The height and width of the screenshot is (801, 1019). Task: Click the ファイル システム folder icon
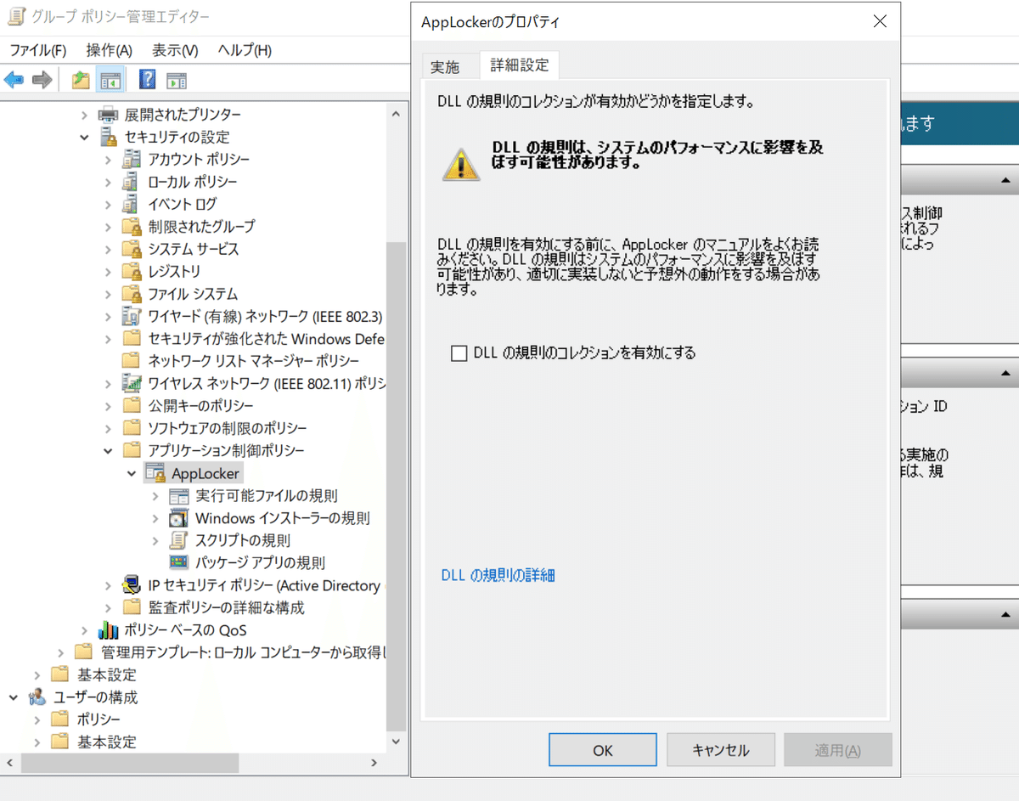tap(131, 294)
